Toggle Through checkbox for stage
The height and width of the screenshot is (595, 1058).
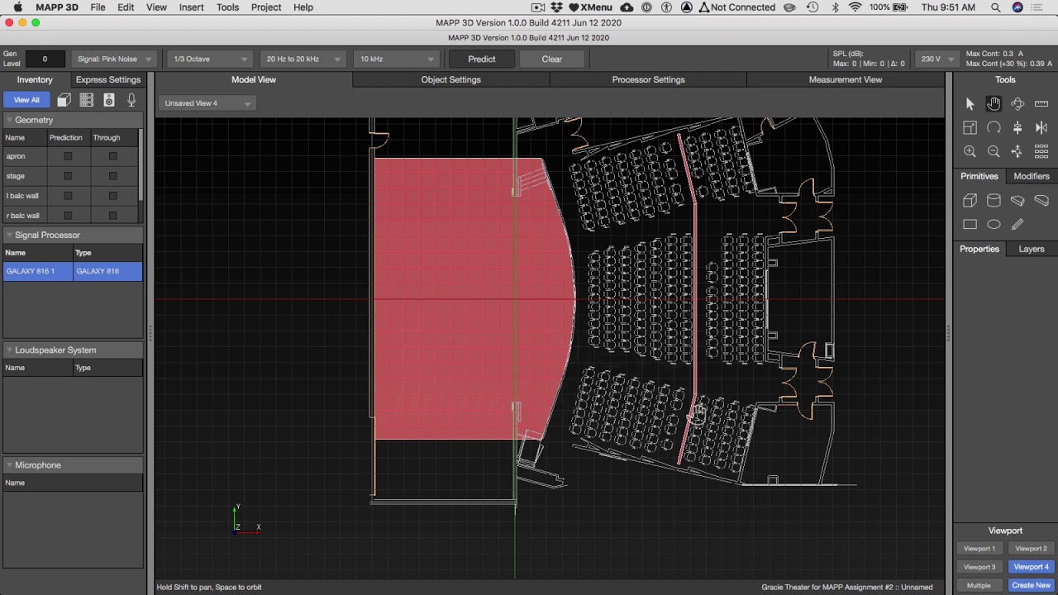pyautogui.click(x=113, y=176)
